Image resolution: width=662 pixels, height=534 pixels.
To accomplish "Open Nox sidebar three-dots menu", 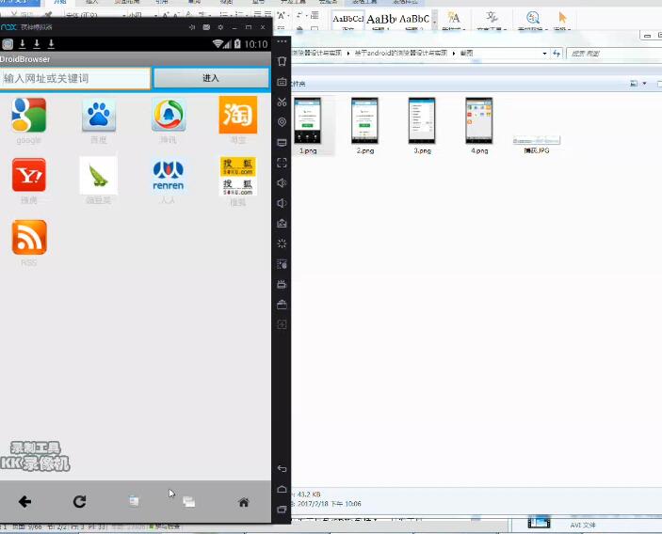I will [282, 41].
